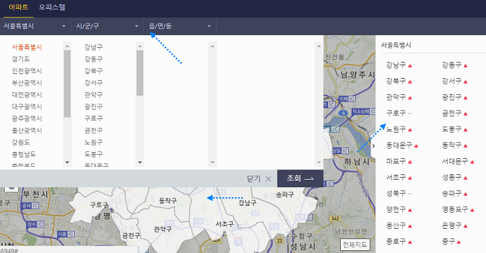
Task: Click the district list scroll-up arrow
Action: pyautogui.click(x=140, y=46)
